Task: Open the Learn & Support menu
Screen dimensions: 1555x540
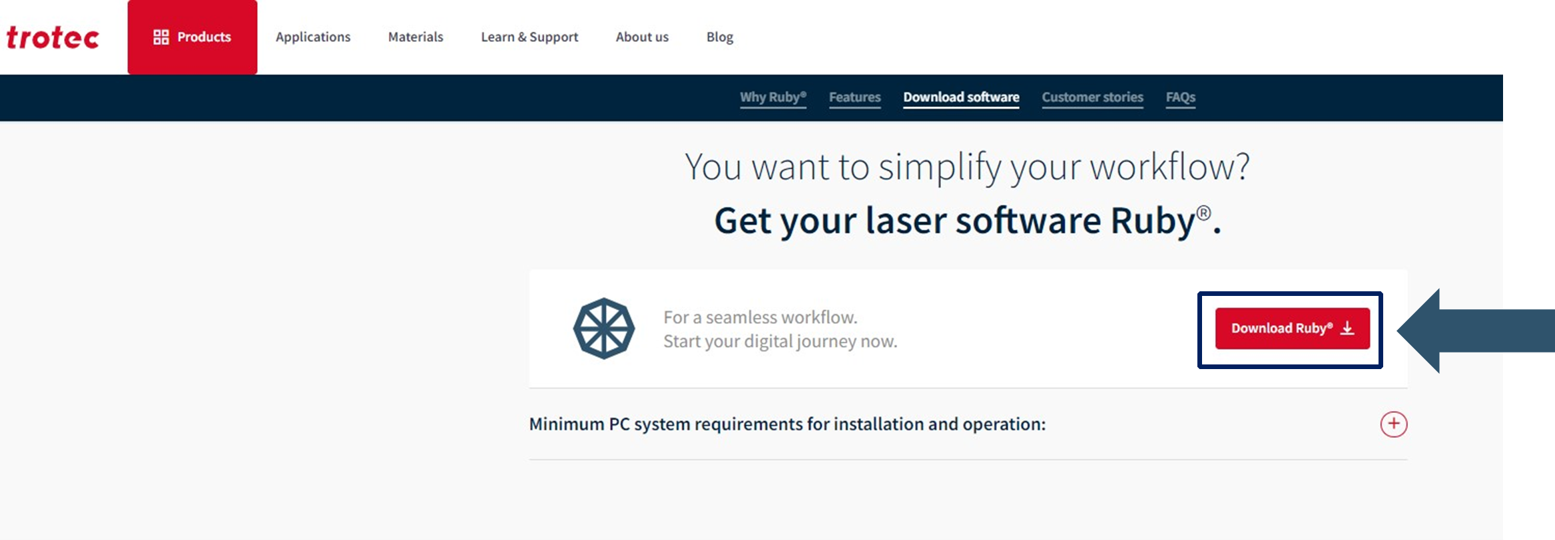Action: pyautogui.click(x=529, y=37)
